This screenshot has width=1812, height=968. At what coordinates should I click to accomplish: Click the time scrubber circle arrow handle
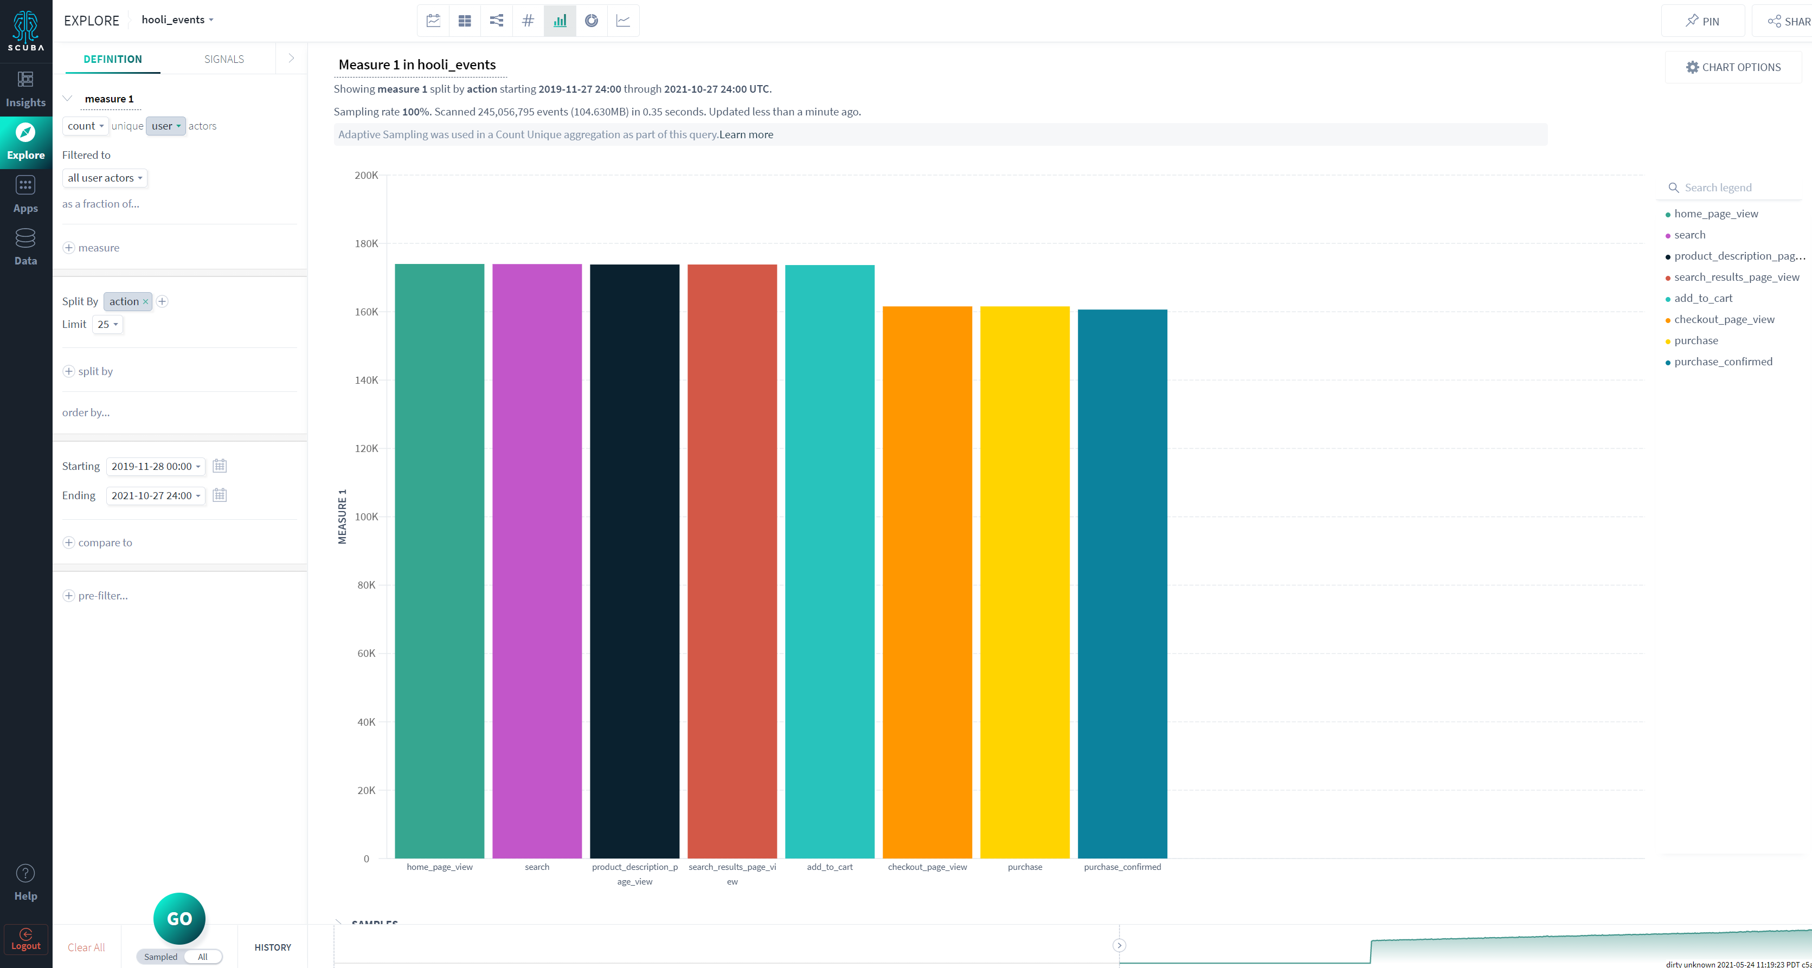[x=1119, y=945]
